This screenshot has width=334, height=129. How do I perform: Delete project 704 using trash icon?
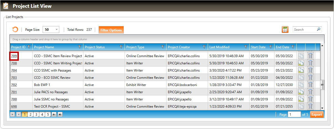pyautogui.click(x=310, y=70)
